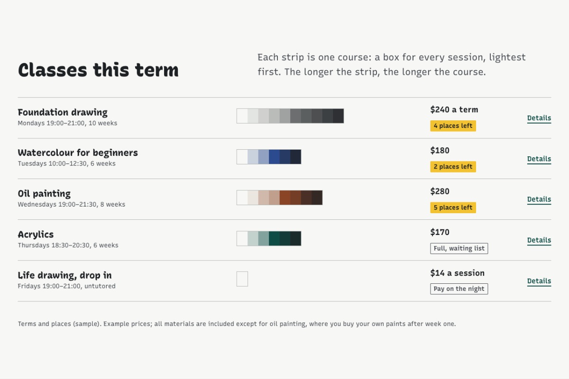
Task: Pick the deep green Acrylics swatch
Action: (x=274, y=238)
